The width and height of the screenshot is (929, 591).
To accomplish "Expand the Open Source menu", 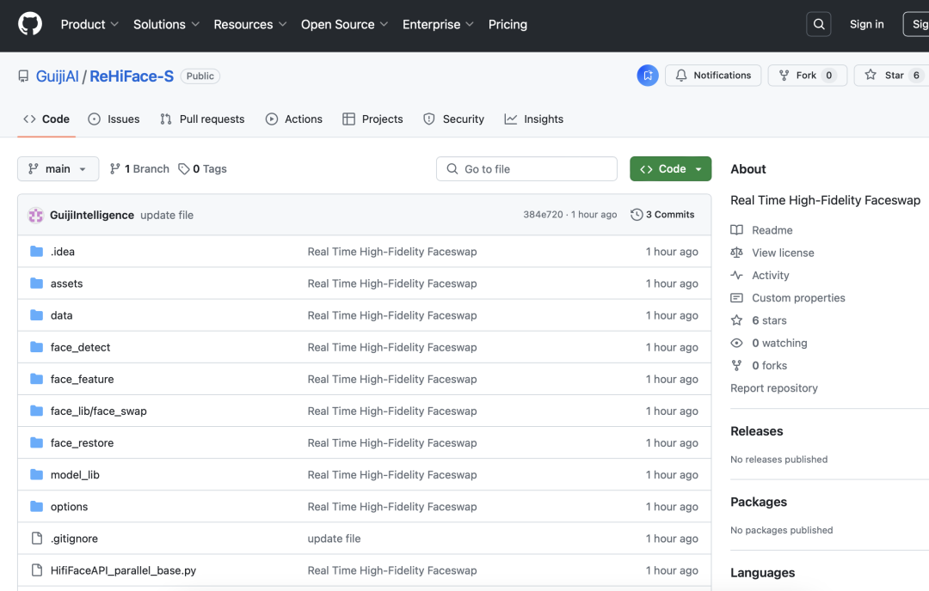I will coord(344,24).
